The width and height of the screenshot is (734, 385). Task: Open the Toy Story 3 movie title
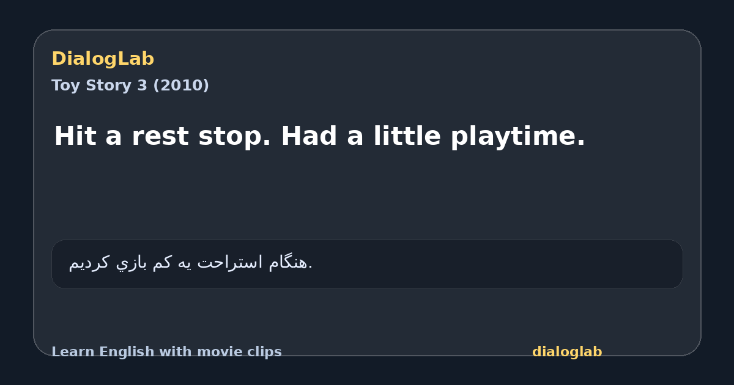[100, 86]
